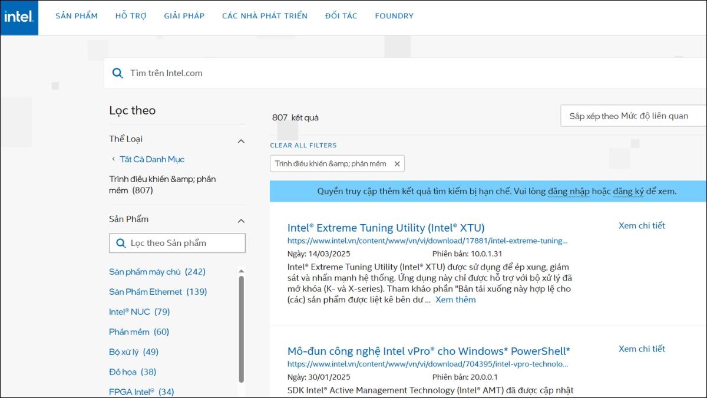
Task: Click the đăng nhập link in the banner
Action: click(569, 192)
